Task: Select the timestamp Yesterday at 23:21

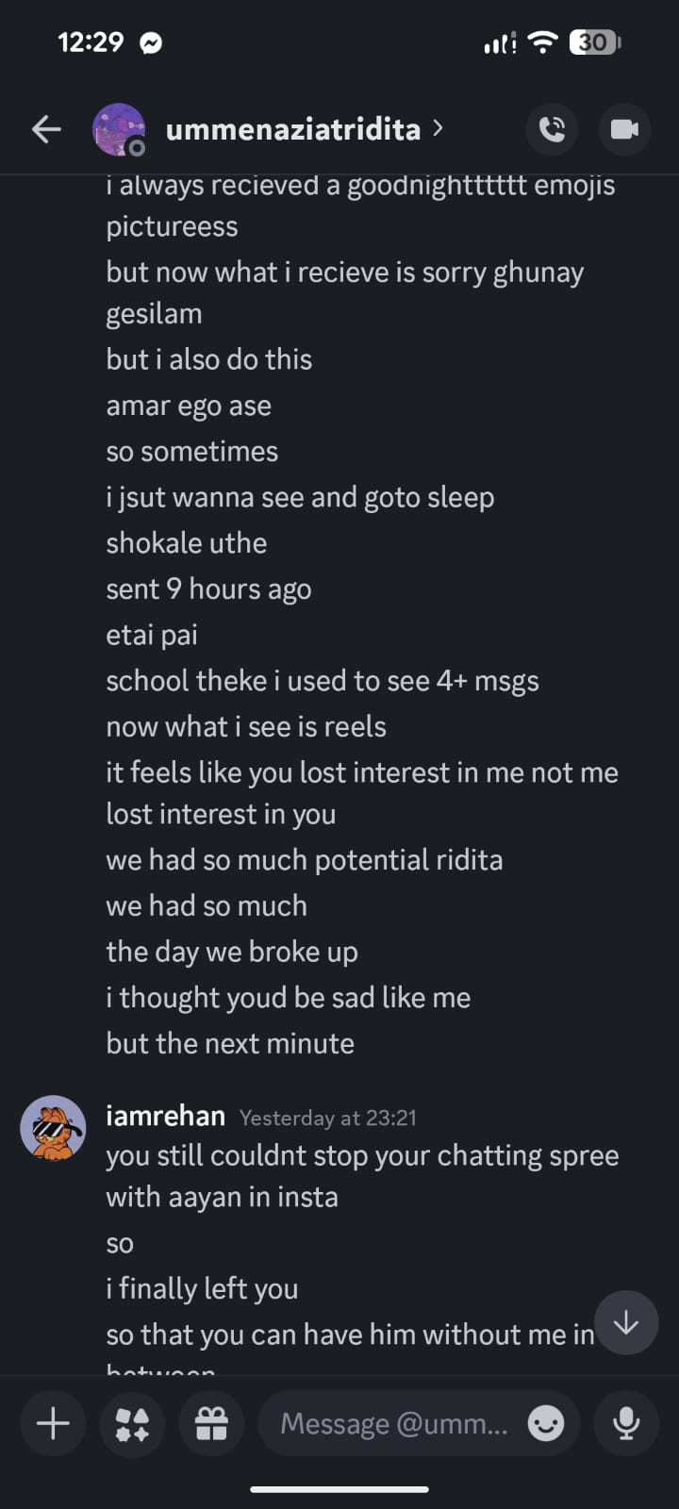Action: coord(328,1118)
